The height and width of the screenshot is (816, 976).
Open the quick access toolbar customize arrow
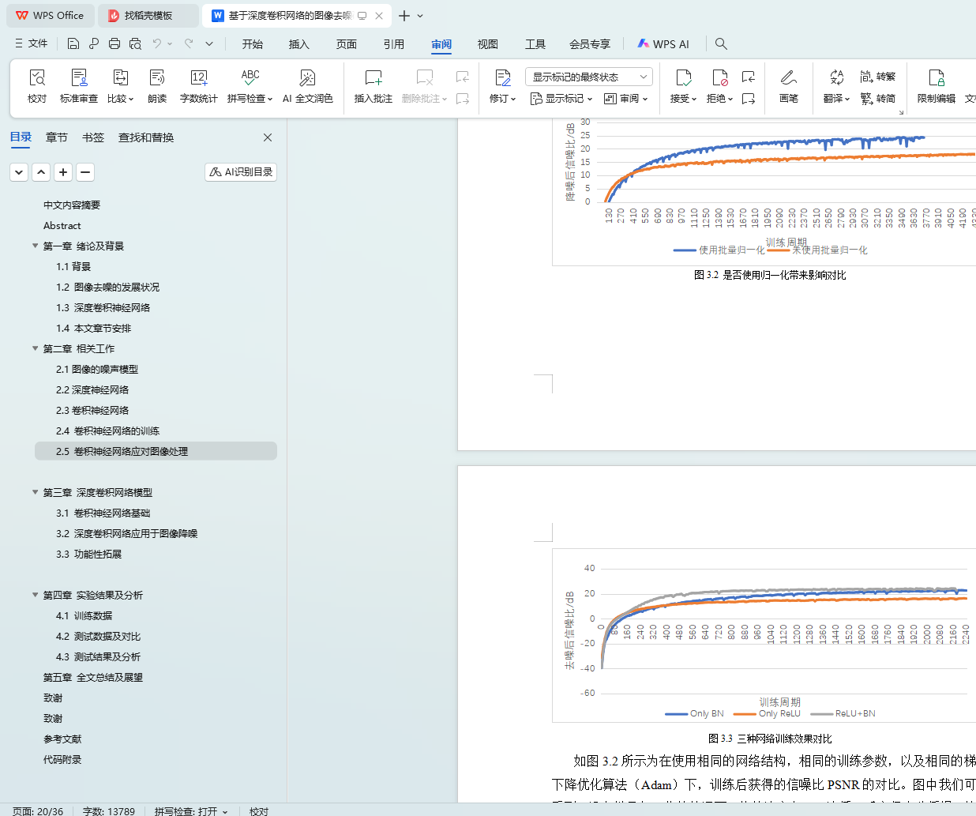(209, 43)
